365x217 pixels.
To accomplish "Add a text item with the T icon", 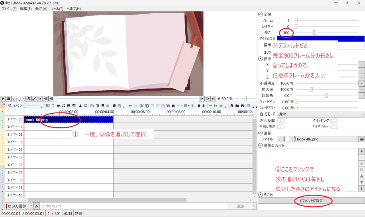I will (x=53, y=106).
